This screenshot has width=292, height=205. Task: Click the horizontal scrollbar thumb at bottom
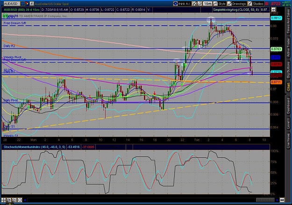tap(265, 200)
